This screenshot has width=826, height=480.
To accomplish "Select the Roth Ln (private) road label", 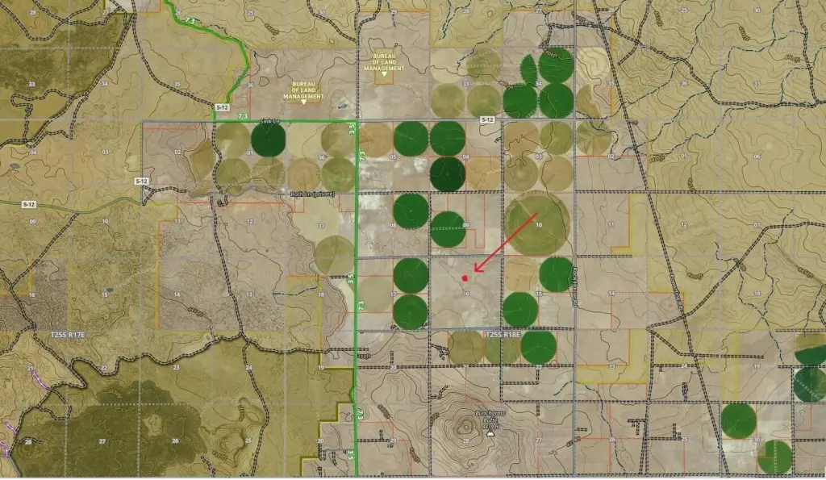I will pos(313,194).
